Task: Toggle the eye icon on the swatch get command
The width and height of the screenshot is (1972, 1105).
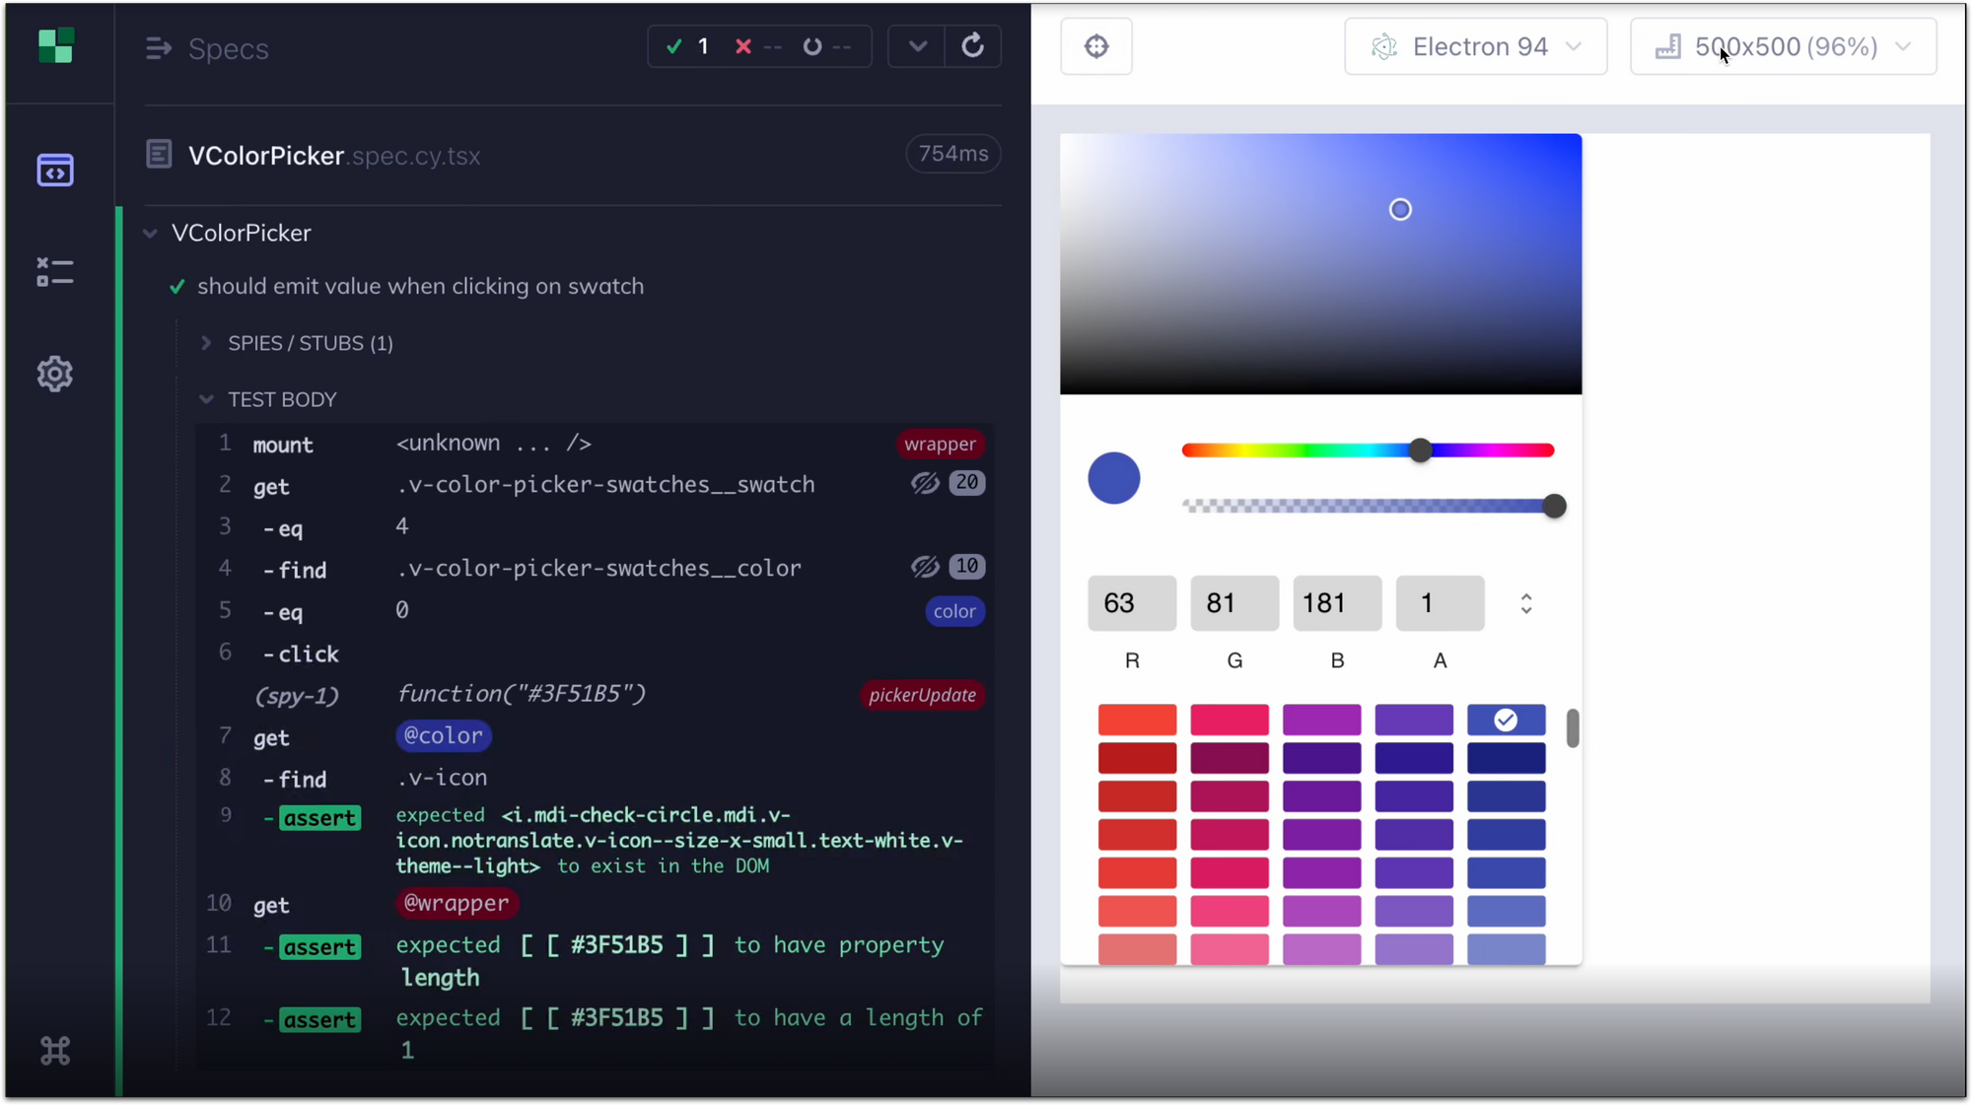Action: point(925,483)
